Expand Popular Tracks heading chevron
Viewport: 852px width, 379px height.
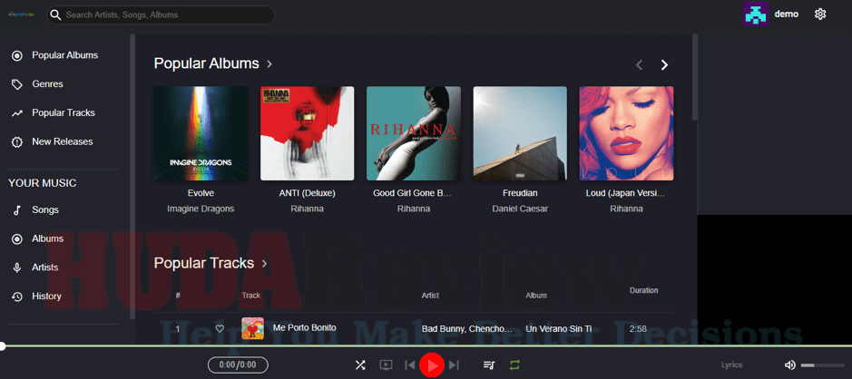point(265,264)
